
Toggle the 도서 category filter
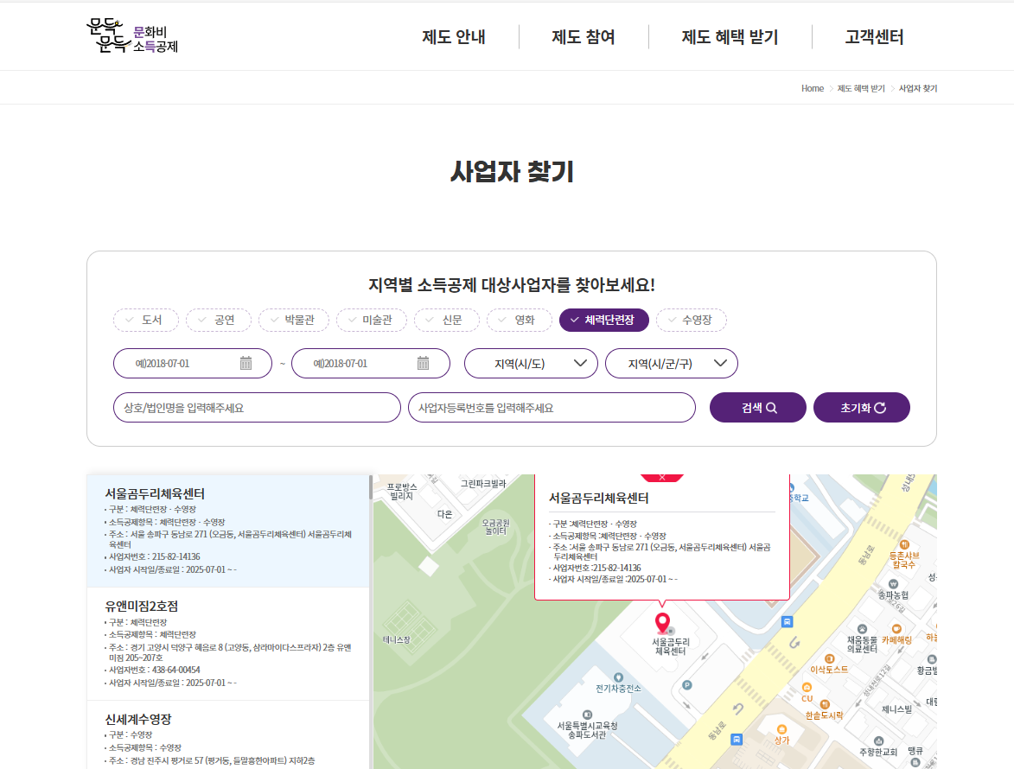click(145, 320)
